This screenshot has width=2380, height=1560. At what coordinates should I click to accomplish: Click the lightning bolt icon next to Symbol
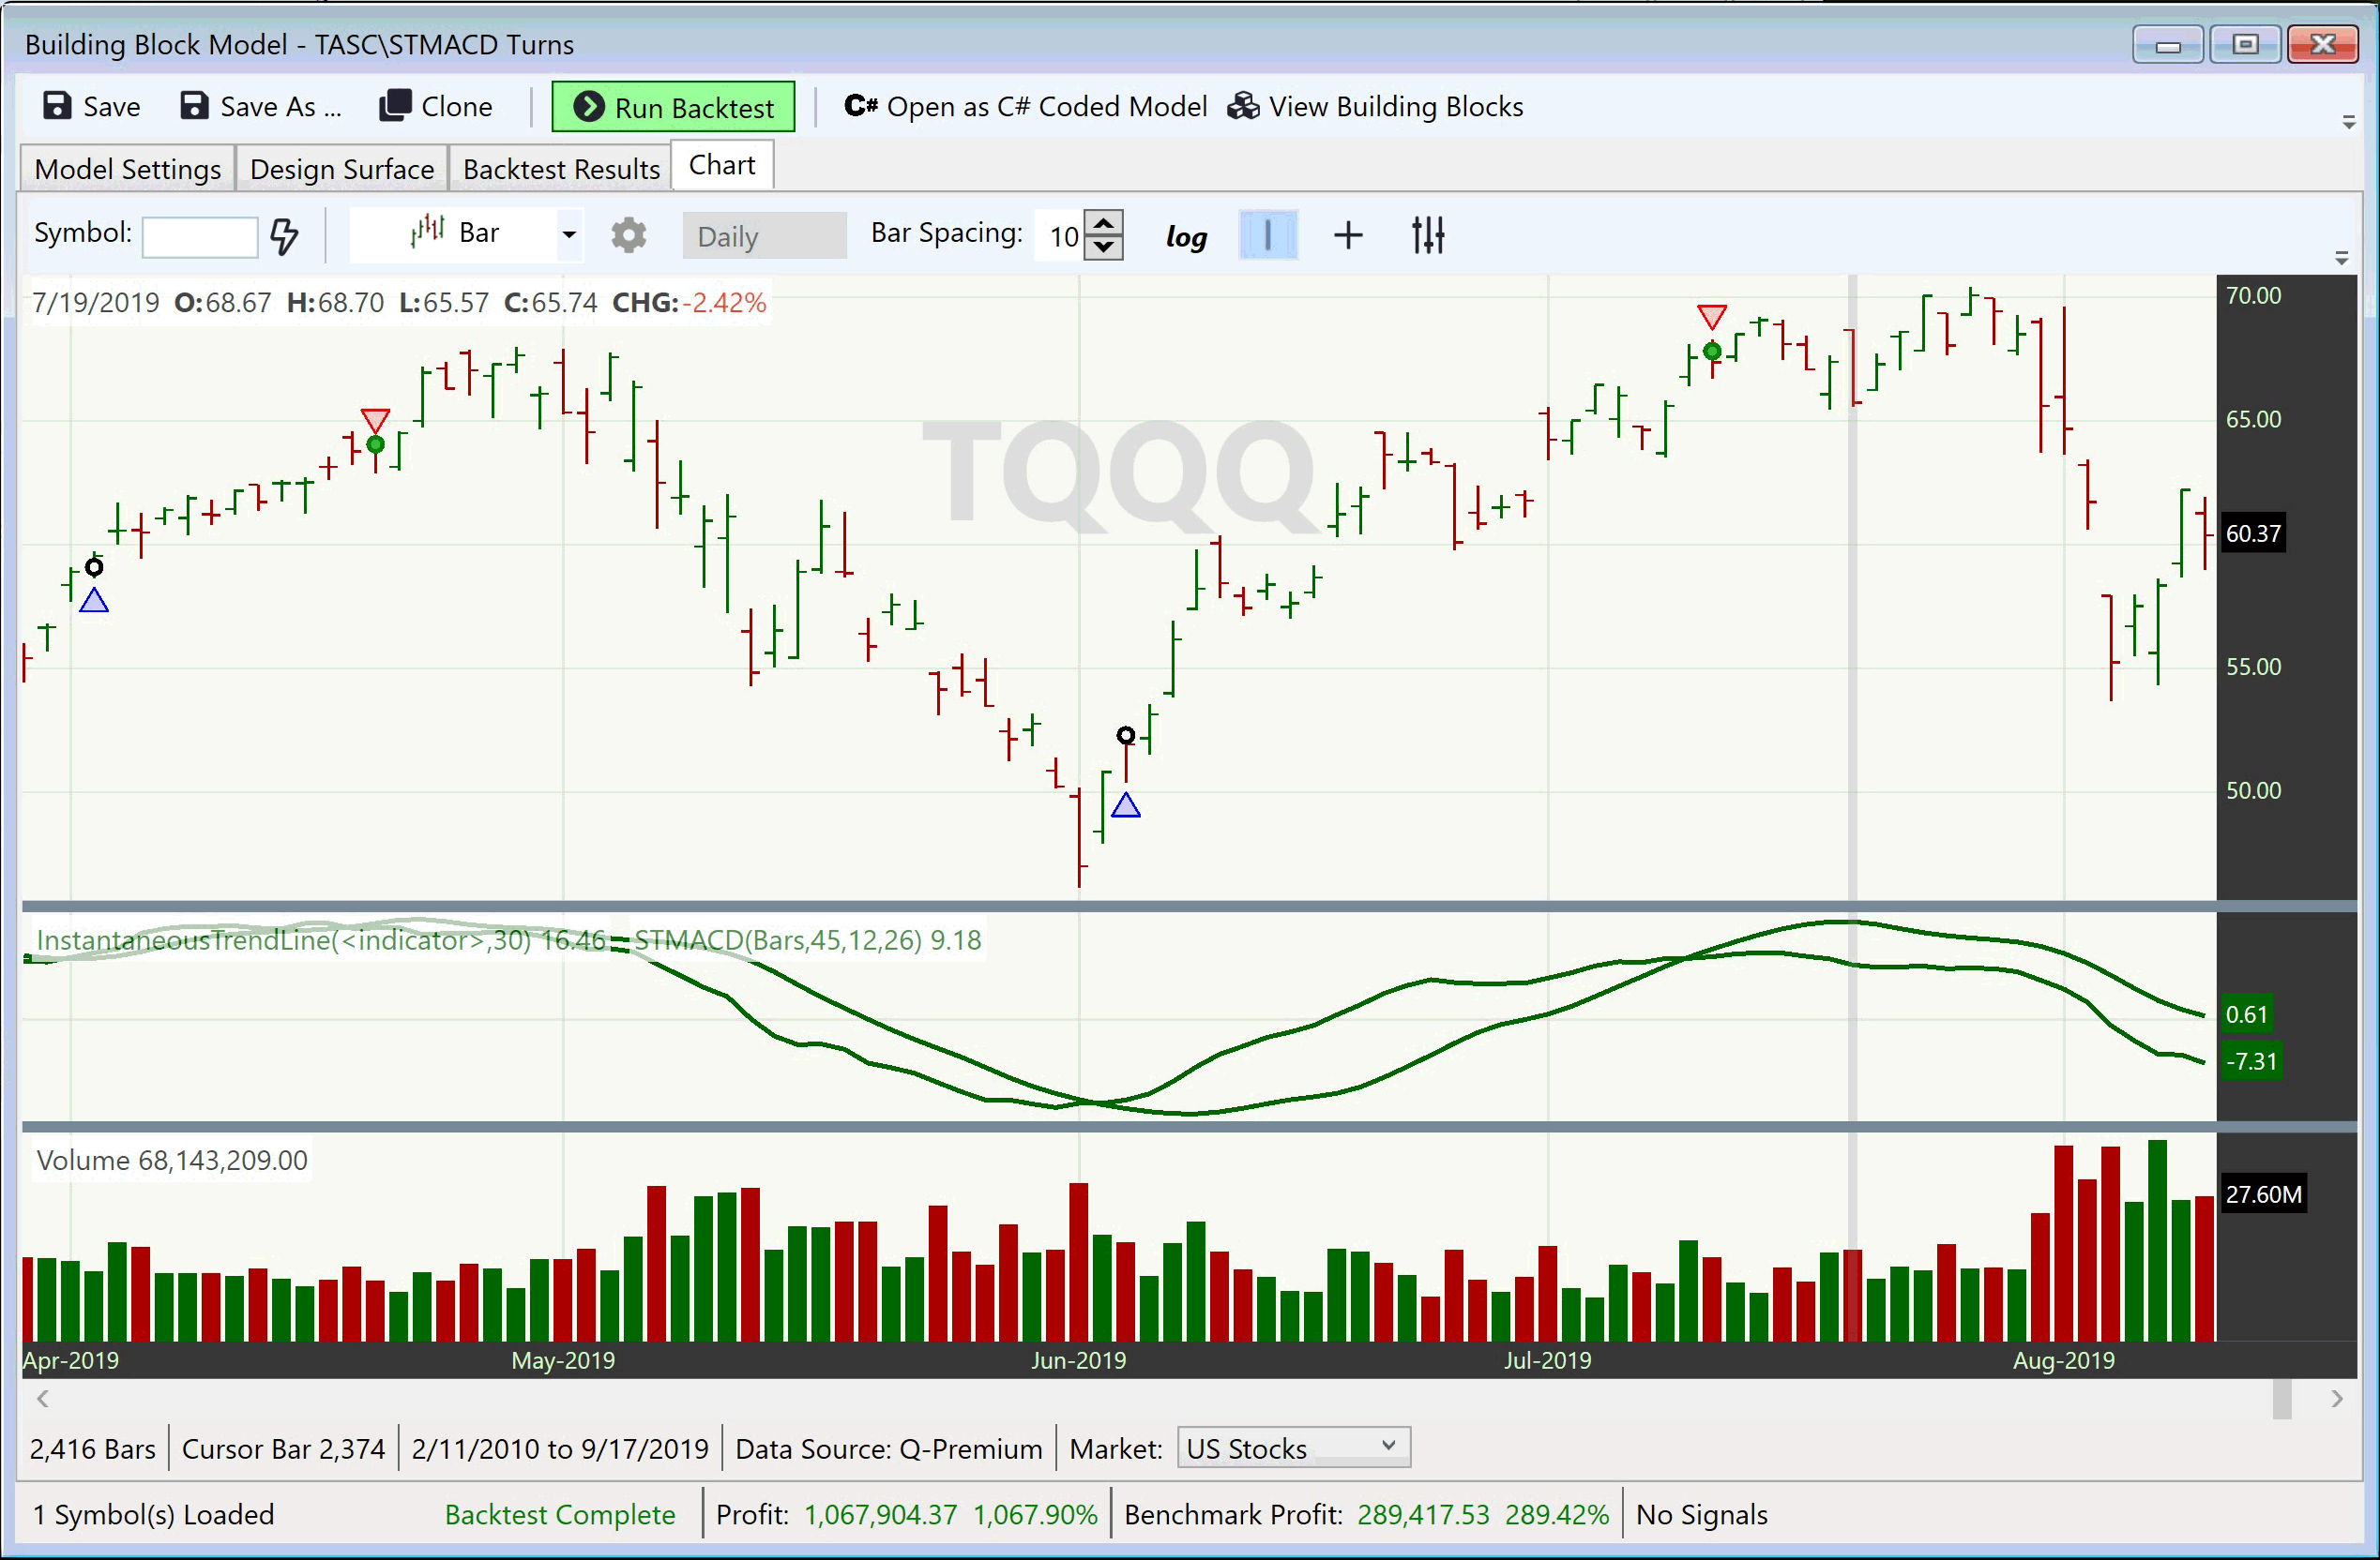point(285,236)
